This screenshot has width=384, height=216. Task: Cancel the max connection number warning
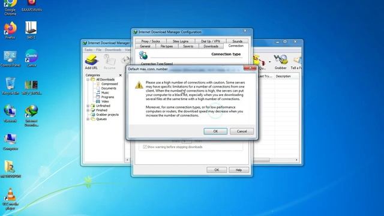click(242, 131)
